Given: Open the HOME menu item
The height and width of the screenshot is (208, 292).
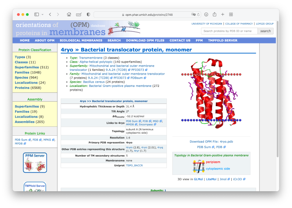Looking at the screenshot, I should click(25, 40).
